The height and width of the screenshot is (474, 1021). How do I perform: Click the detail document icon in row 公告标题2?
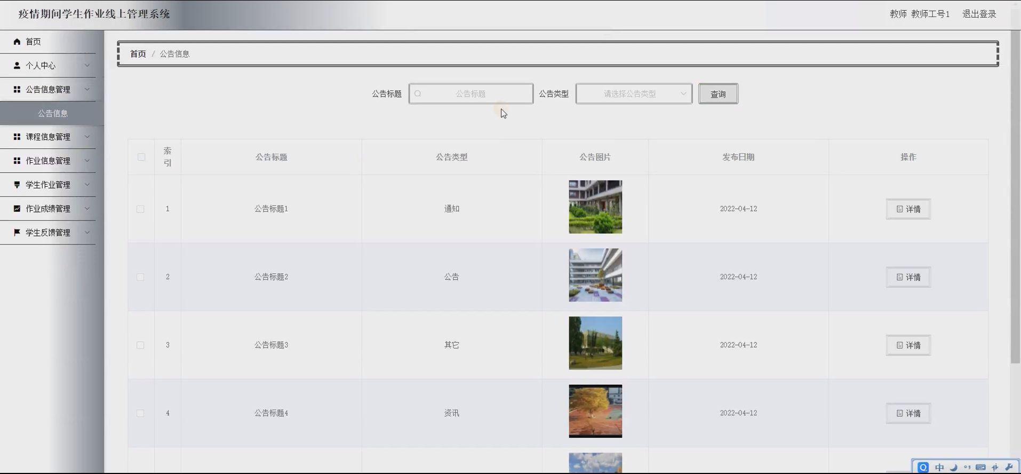tap(899, 278)
